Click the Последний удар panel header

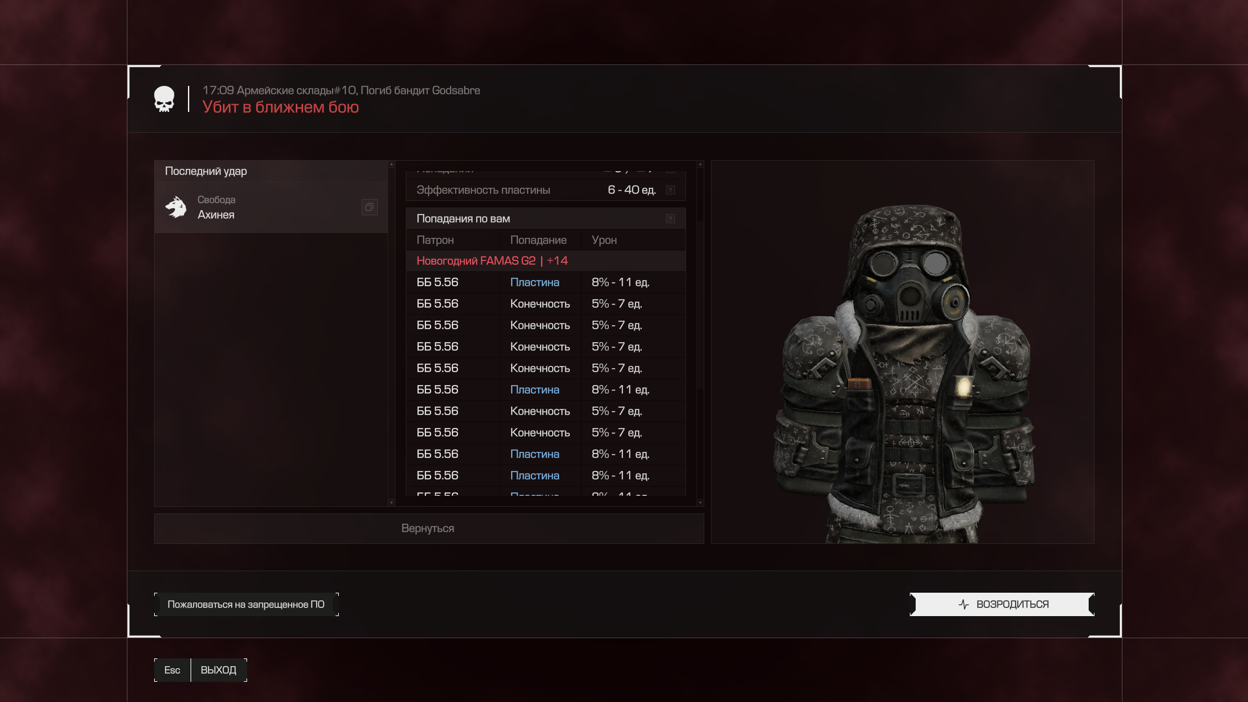(271, 171)
